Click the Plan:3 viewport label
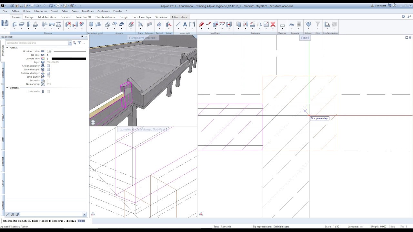The image size is (413, 232). coord(305,38)
